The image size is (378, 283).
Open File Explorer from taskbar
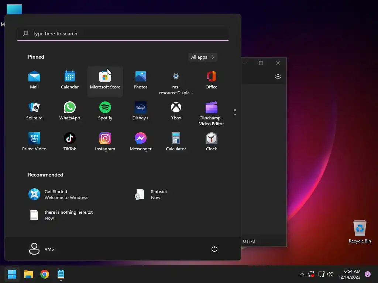click(28, 274)
